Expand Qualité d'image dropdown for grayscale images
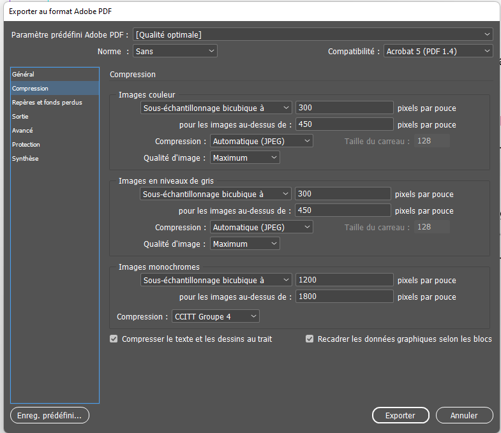The height and width of the screenshot is (433, 501). (245, 244)
